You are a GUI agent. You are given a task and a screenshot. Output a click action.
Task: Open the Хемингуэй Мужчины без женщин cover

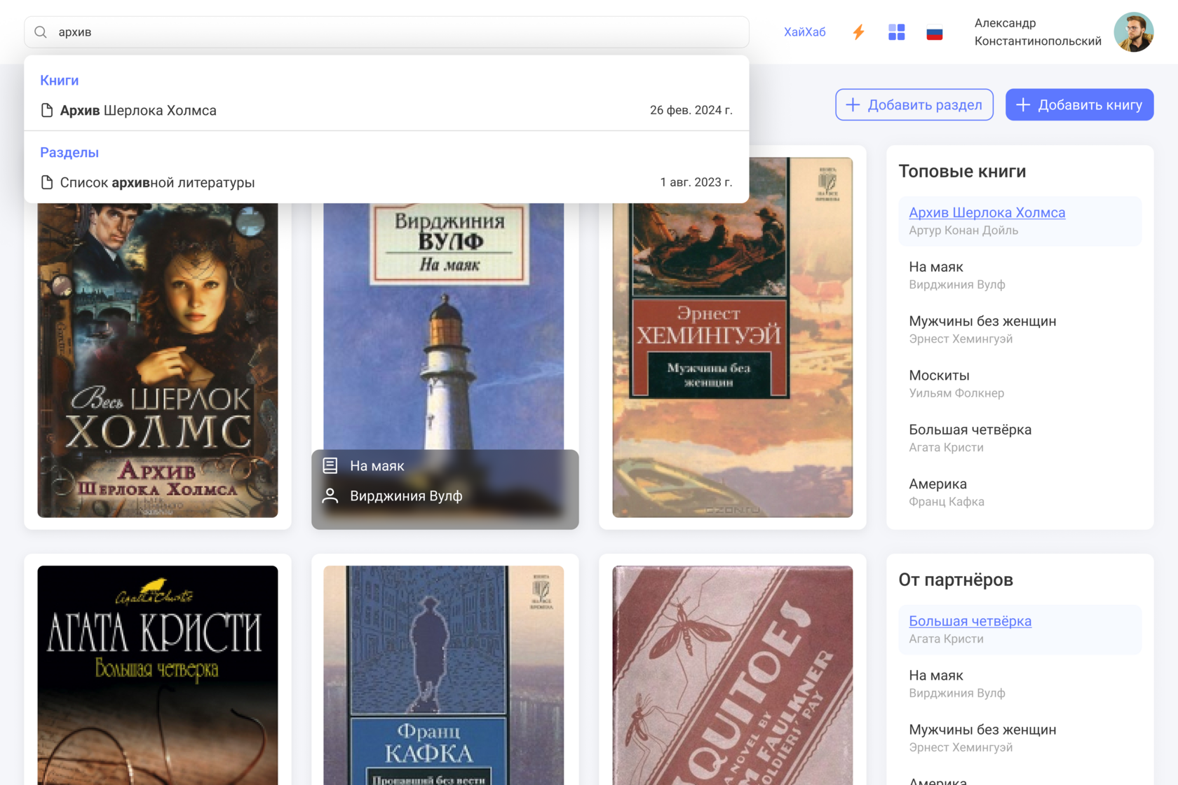click(732, 337)
